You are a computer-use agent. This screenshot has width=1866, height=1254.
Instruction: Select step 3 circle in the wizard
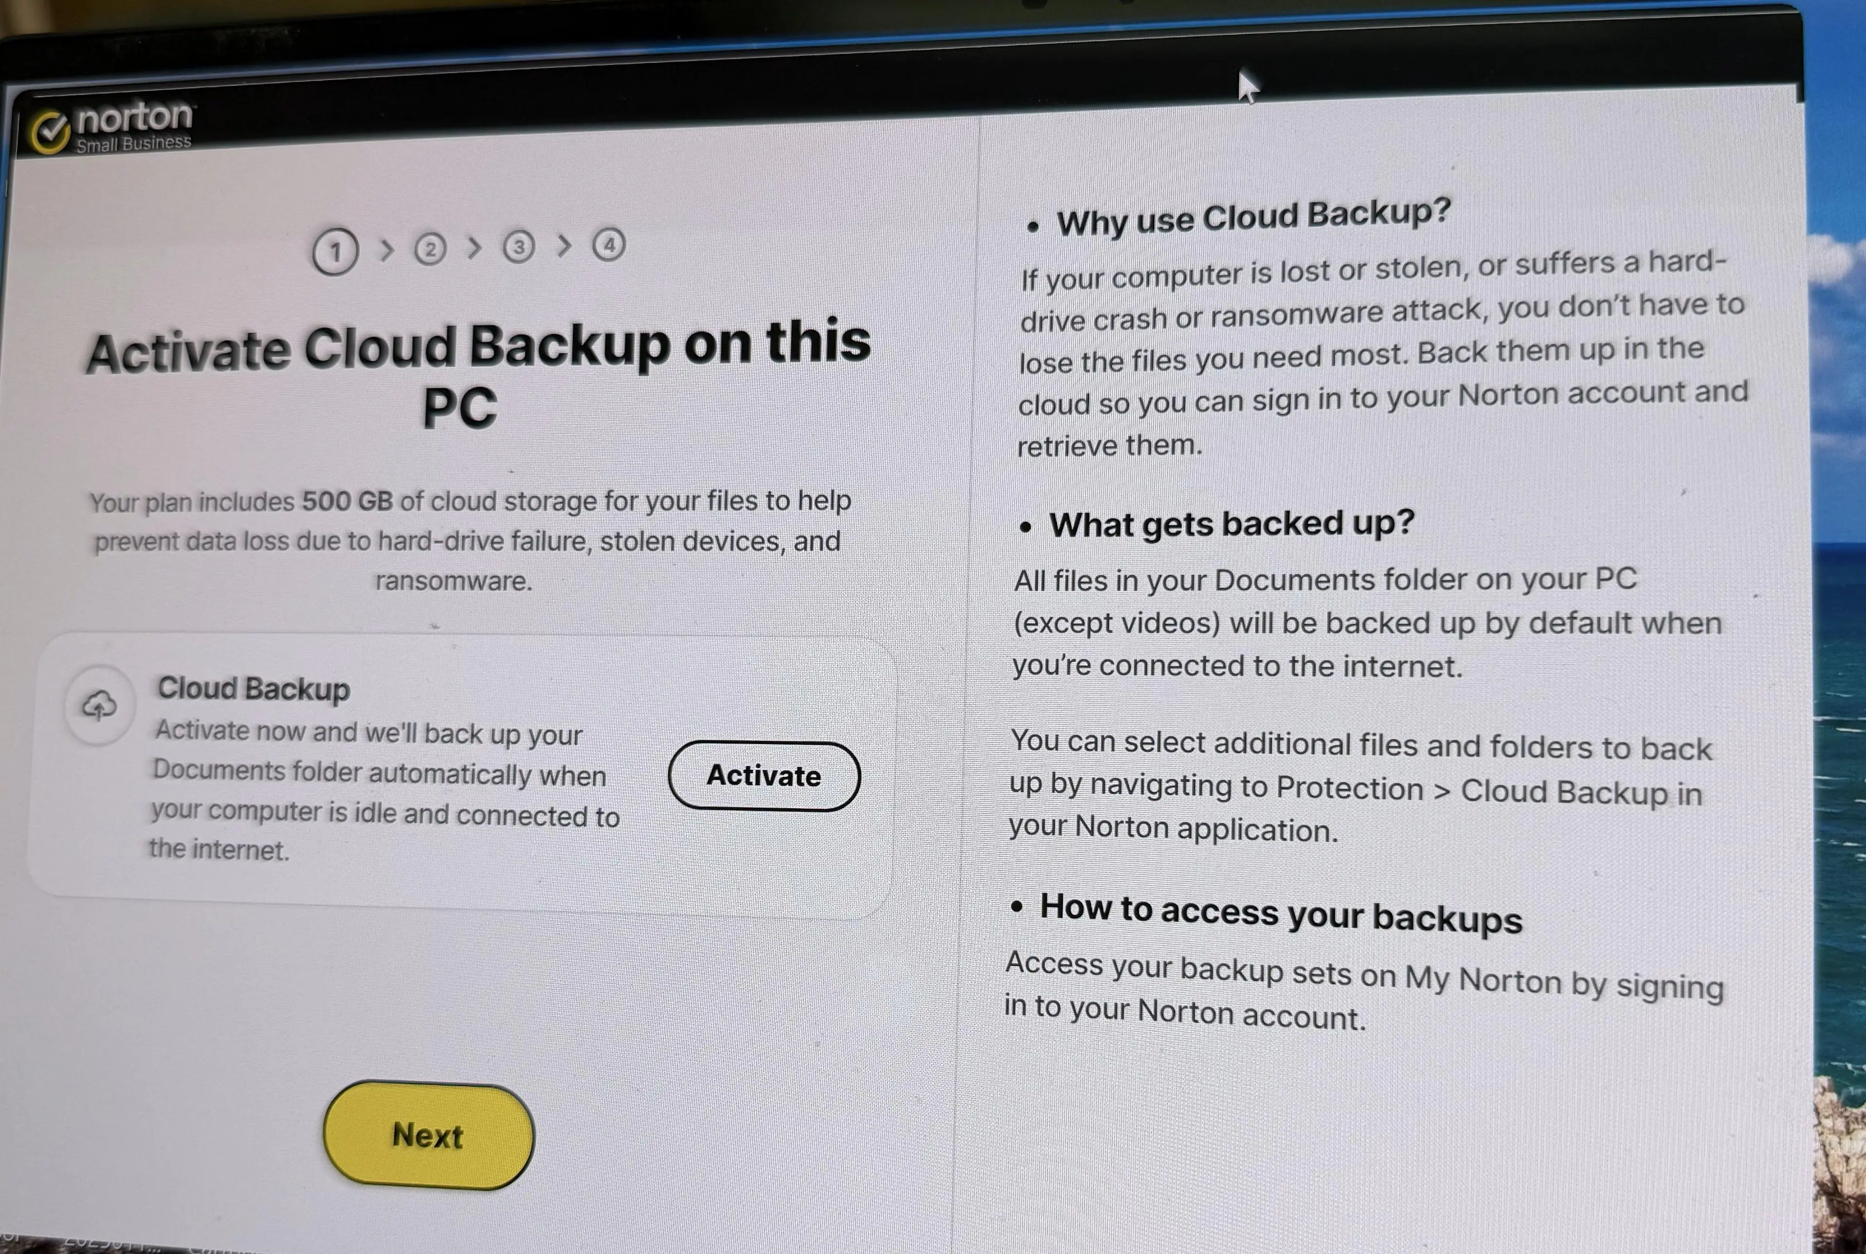519,246
